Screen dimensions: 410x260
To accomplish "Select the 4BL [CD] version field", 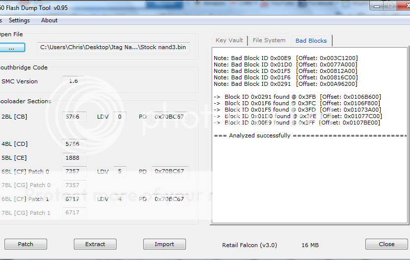I will tap(74, 144).
